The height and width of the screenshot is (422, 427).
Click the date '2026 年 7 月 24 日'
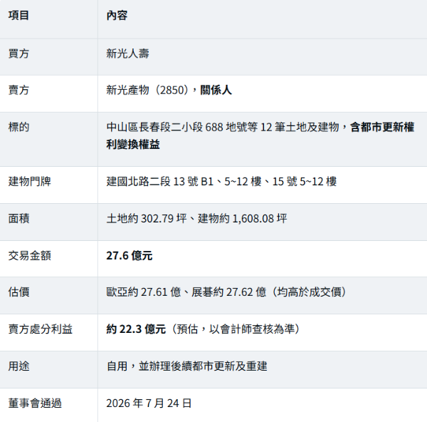(149, 403)
